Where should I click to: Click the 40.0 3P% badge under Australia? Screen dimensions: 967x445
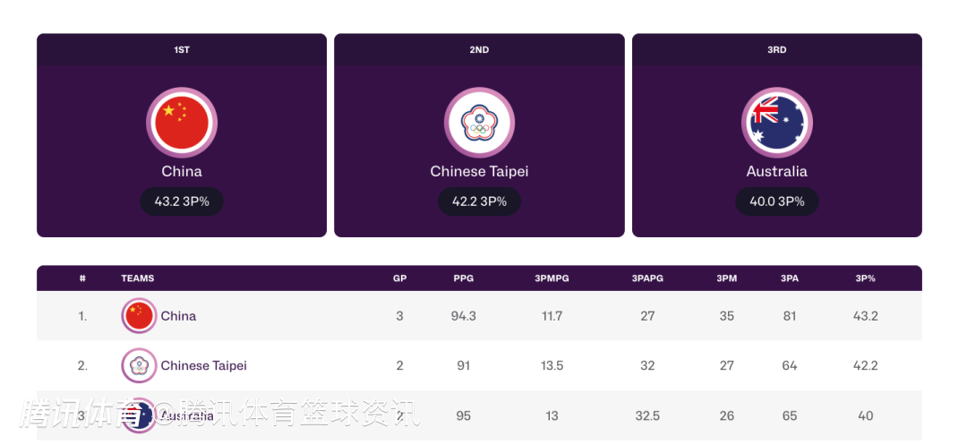776,201
